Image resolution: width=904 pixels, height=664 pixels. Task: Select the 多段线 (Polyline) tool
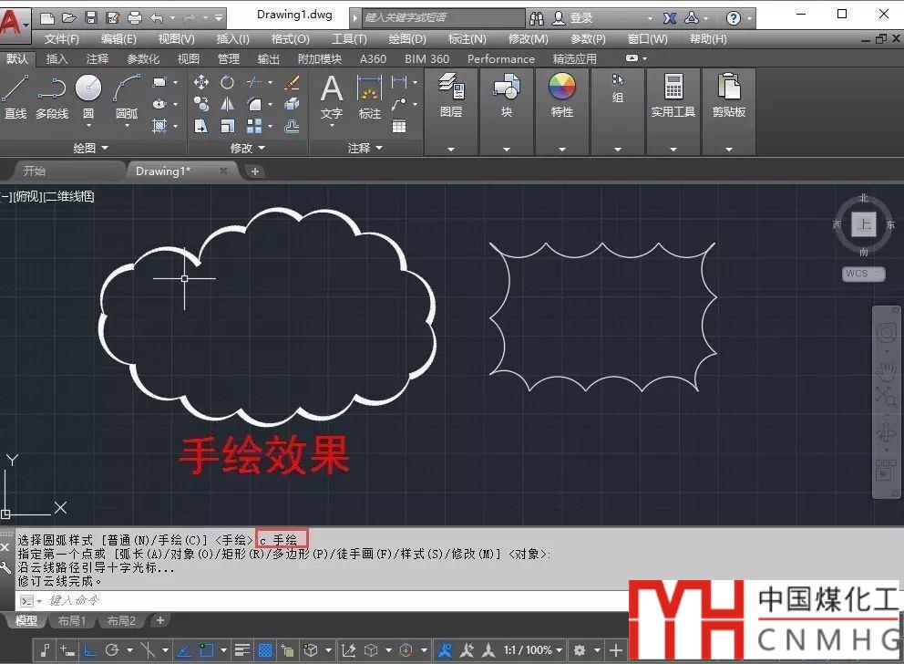(x=52, y=96)
